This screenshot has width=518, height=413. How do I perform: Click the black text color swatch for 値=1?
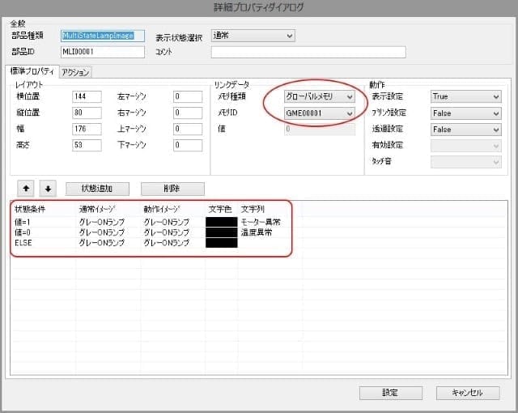222,221
